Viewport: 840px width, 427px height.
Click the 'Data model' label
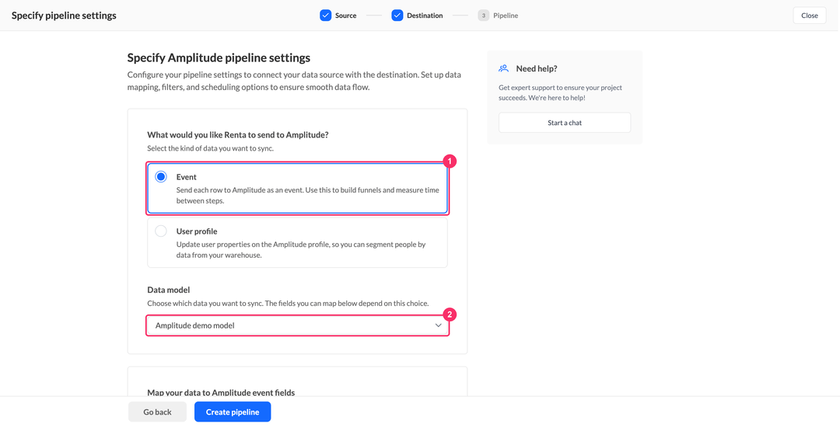pyautogui.click(x=169, y=290)
